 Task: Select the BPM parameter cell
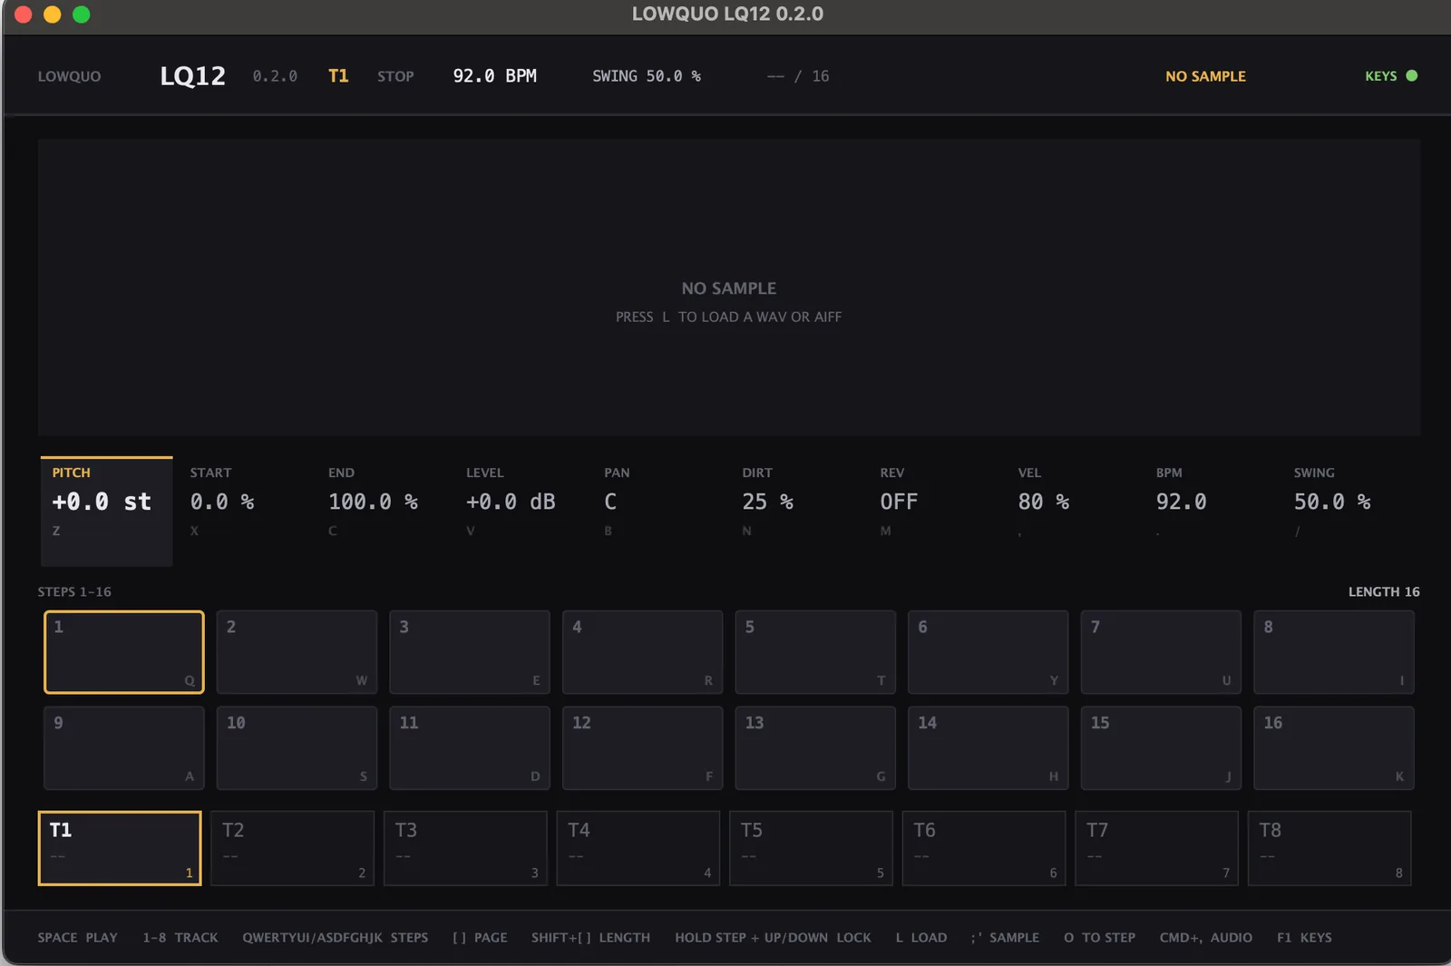tap(1210, 512)
